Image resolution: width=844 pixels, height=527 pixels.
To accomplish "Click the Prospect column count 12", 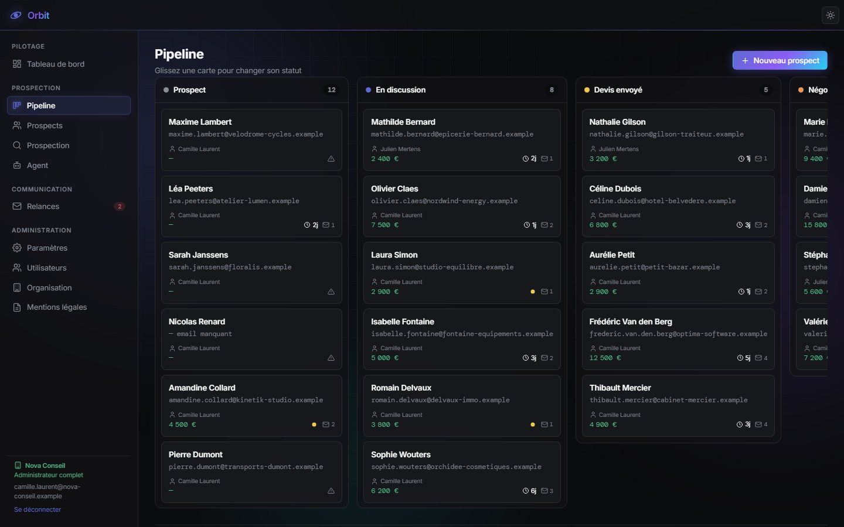I will (x=332, y=90).
